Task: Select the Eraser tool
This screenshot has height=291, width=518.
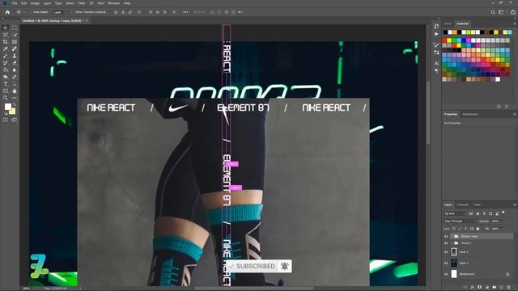Action: point(15,63)
